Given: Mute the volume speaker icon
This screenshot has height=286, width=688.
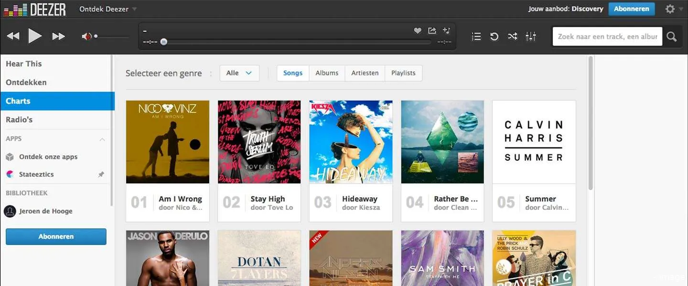Looking at the screenshot, I should (86, 35).
